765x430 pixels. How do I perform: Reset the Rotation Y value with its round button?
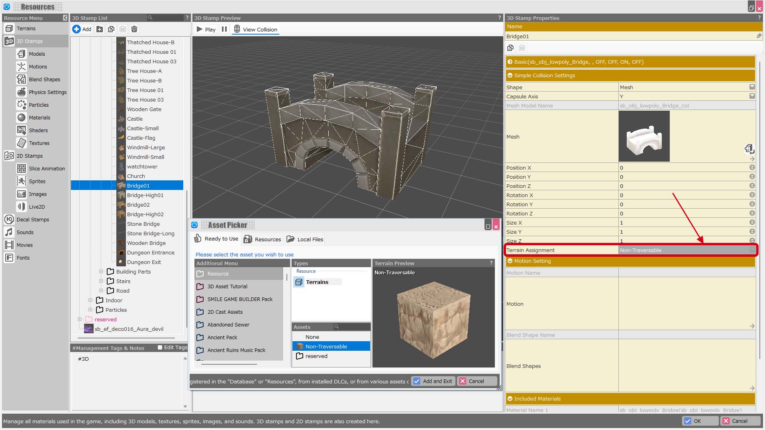pyautogui.click(x=752, y=204)
